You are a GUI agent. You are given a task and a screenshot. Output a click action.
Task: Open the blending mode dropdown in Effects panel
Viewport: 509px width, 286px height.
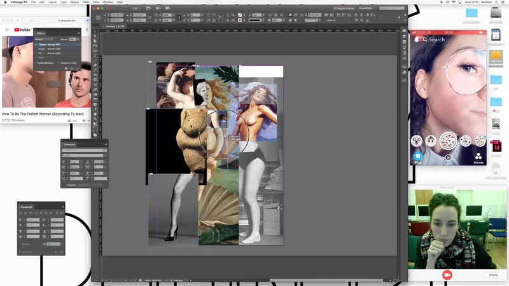44,39
